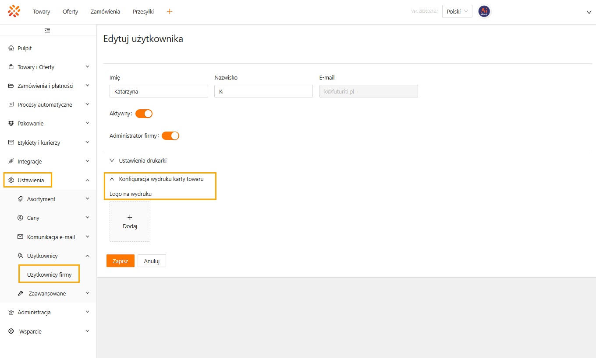This screenshot has height=358, width=596.
Task: Click the orange plus icon in top bar
Action: (170, 11)
